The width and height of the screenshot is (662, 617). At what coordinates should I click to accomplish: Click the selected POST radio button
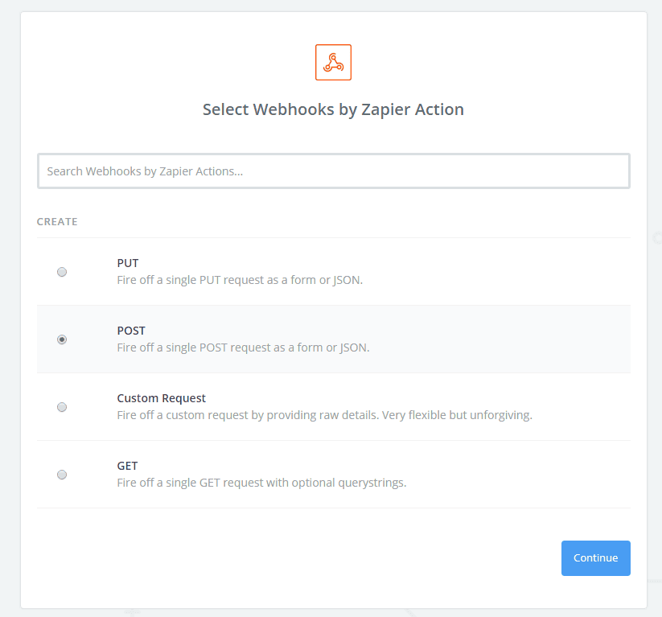point(62,339)
